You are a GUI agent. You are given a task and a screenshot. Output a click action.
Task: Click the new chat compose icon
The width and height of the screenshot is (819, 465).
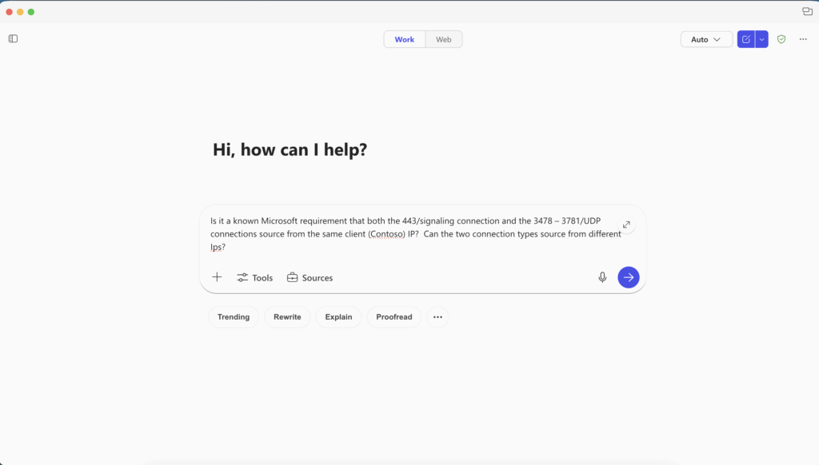745,39
